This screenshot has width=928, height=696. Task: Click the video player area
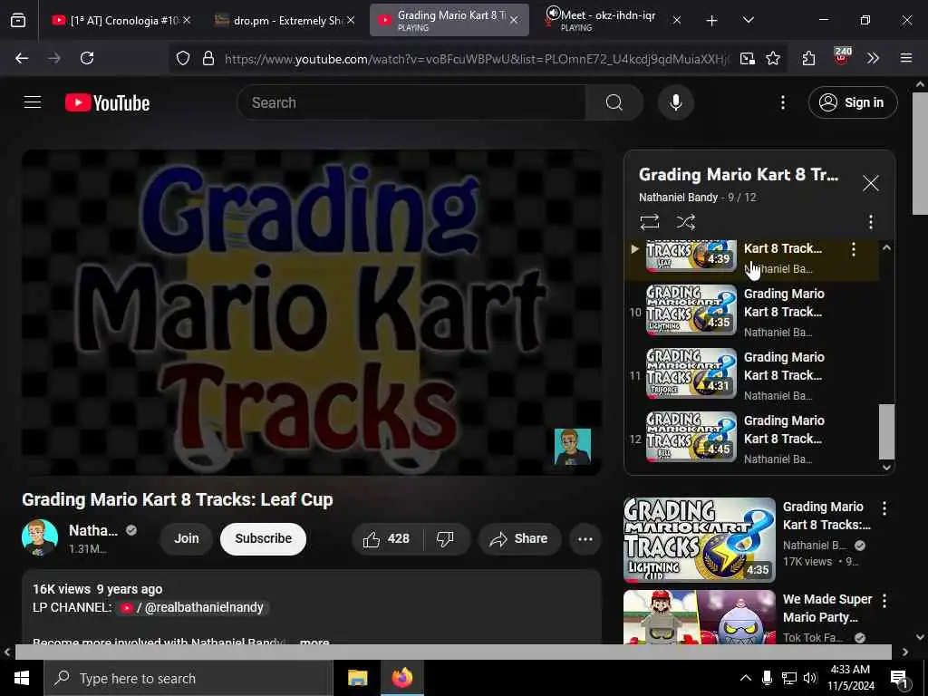click(312, 312)
